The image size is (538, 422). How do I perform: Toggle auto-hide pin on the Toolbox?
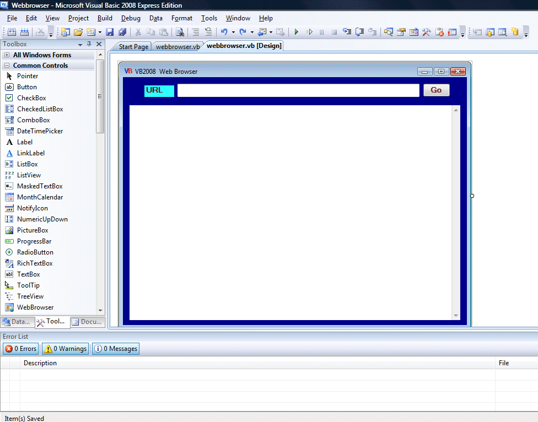click(89, 44)
